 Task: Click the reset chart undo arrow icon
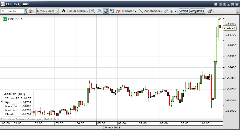coord(112,11)
